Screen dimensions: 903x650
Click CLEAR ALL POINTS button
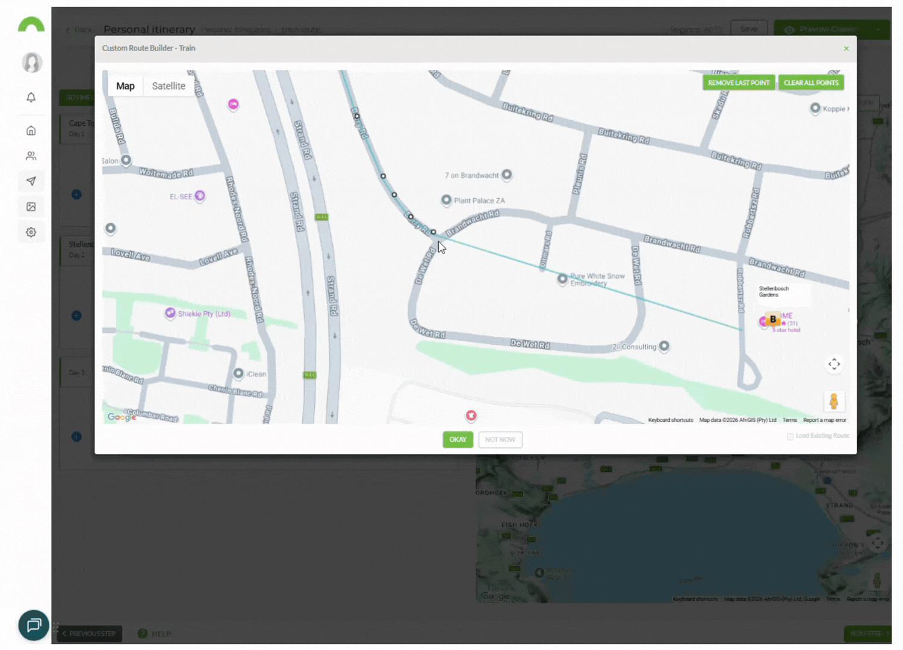(811, 82)
